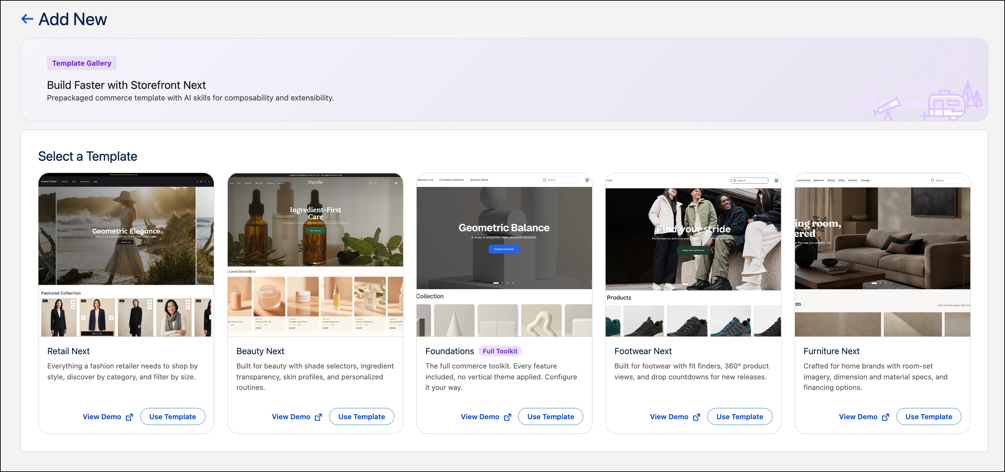Click the Retail Next title

(68, 351)
